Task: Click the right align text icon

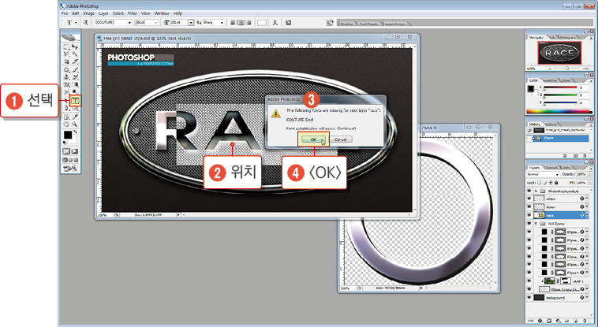Action: click(249, 23)
